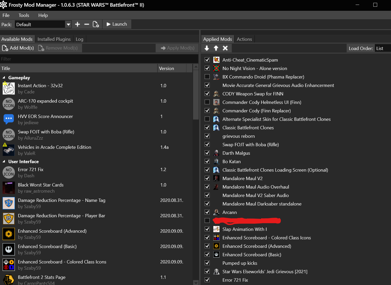This screenshot has height=285, width=391.
Task: Click the available mods scrollbar thumb
Action: pos(196,95)
